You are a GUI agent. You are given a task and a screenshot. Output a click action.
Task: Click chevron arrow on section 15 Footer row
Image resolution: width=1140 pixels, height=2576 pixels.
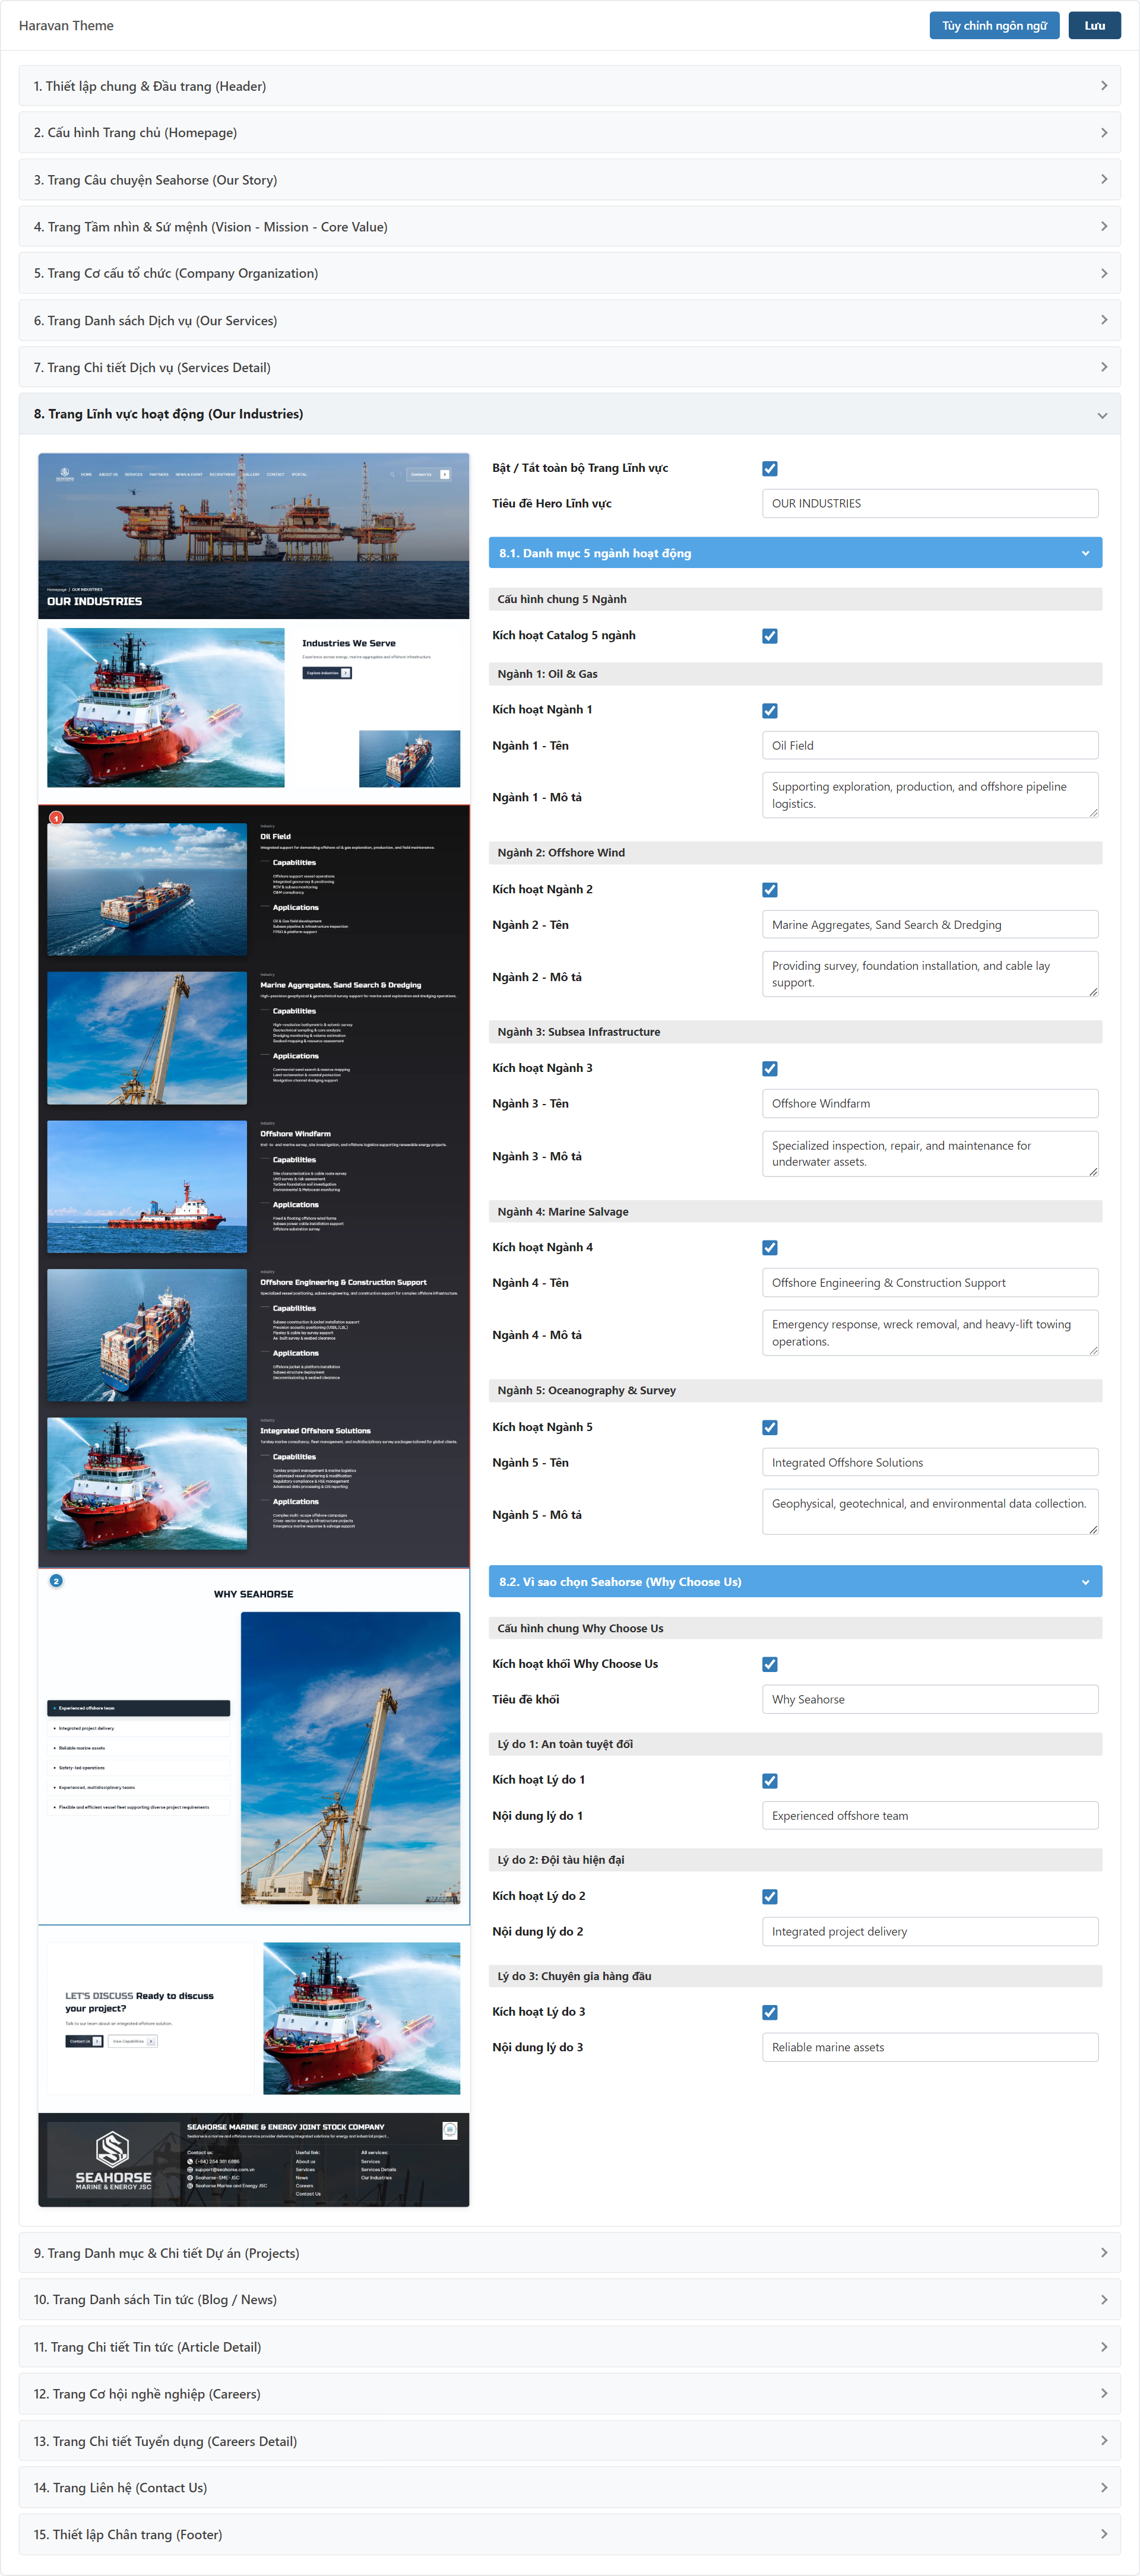coord(1103,2534)
